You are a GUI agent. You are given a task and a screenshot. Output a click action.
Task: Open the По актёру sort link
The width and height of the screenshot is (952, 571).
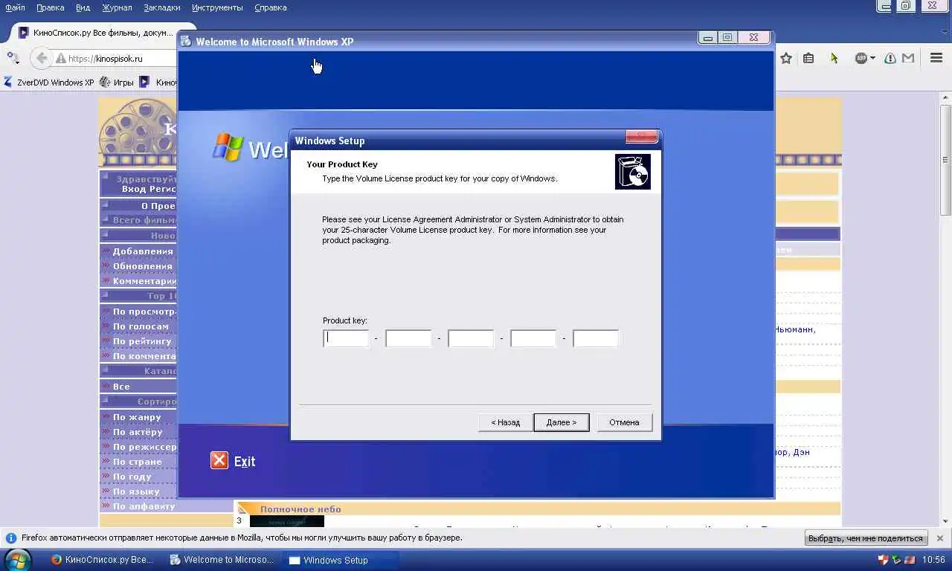pos(138,432)
